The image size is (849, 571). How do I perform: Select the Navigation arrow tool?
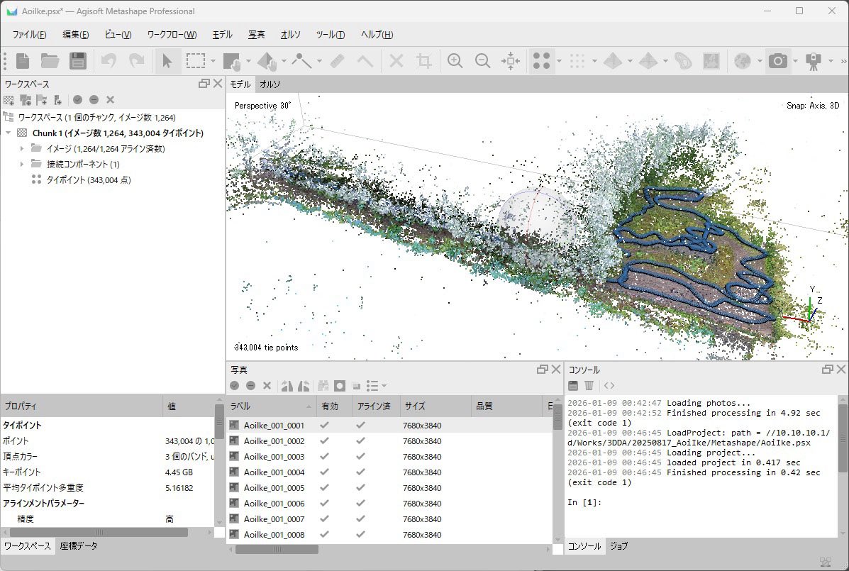click(x=167, y=60)
